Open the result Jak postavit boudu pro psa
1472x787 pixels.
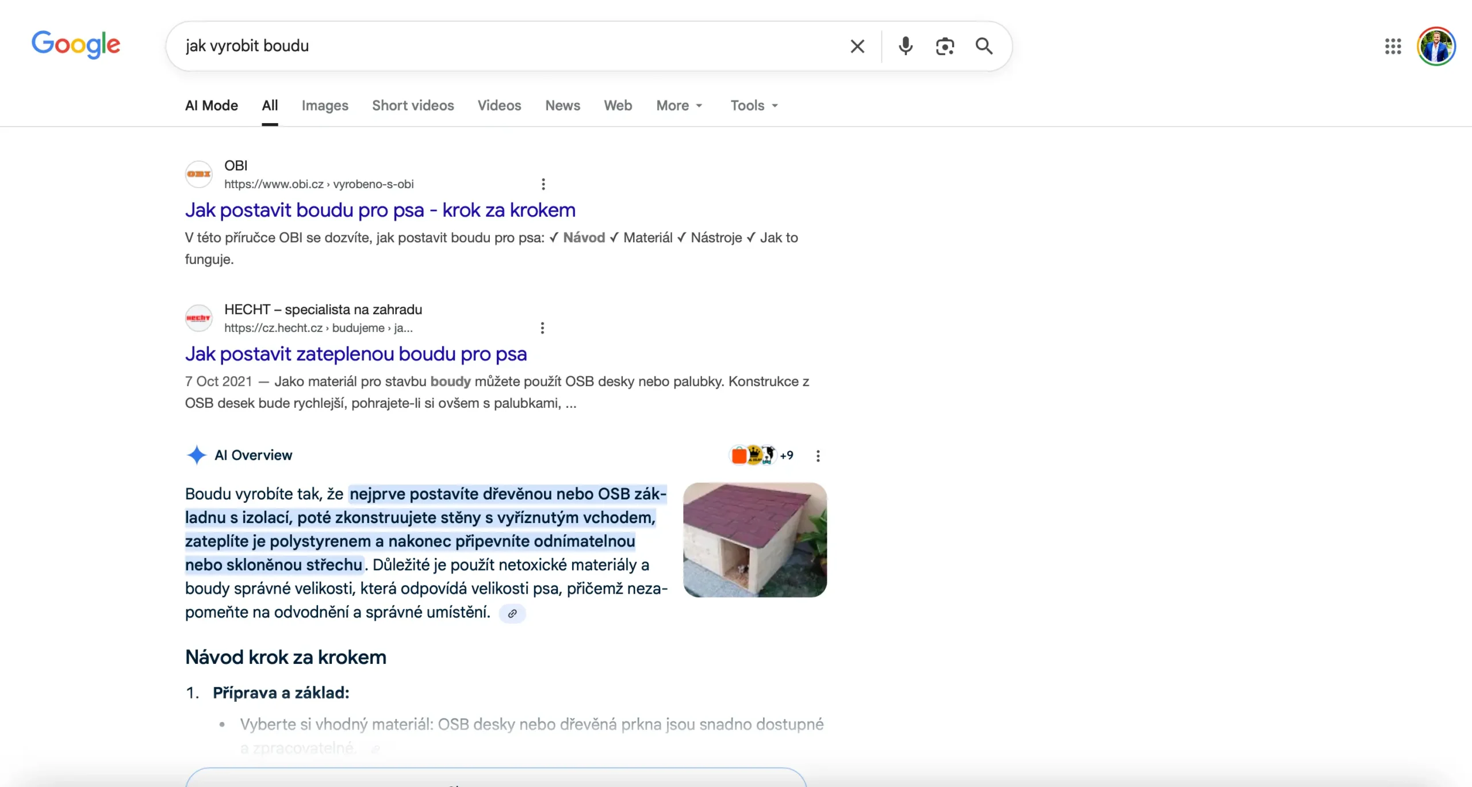tap(379, 209)
